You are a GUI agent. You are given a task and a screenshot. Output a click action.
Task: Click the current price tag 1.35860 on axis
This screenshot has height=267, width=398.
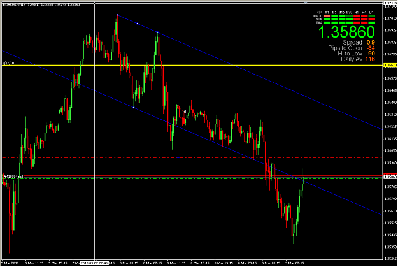[x=390, y=177]
